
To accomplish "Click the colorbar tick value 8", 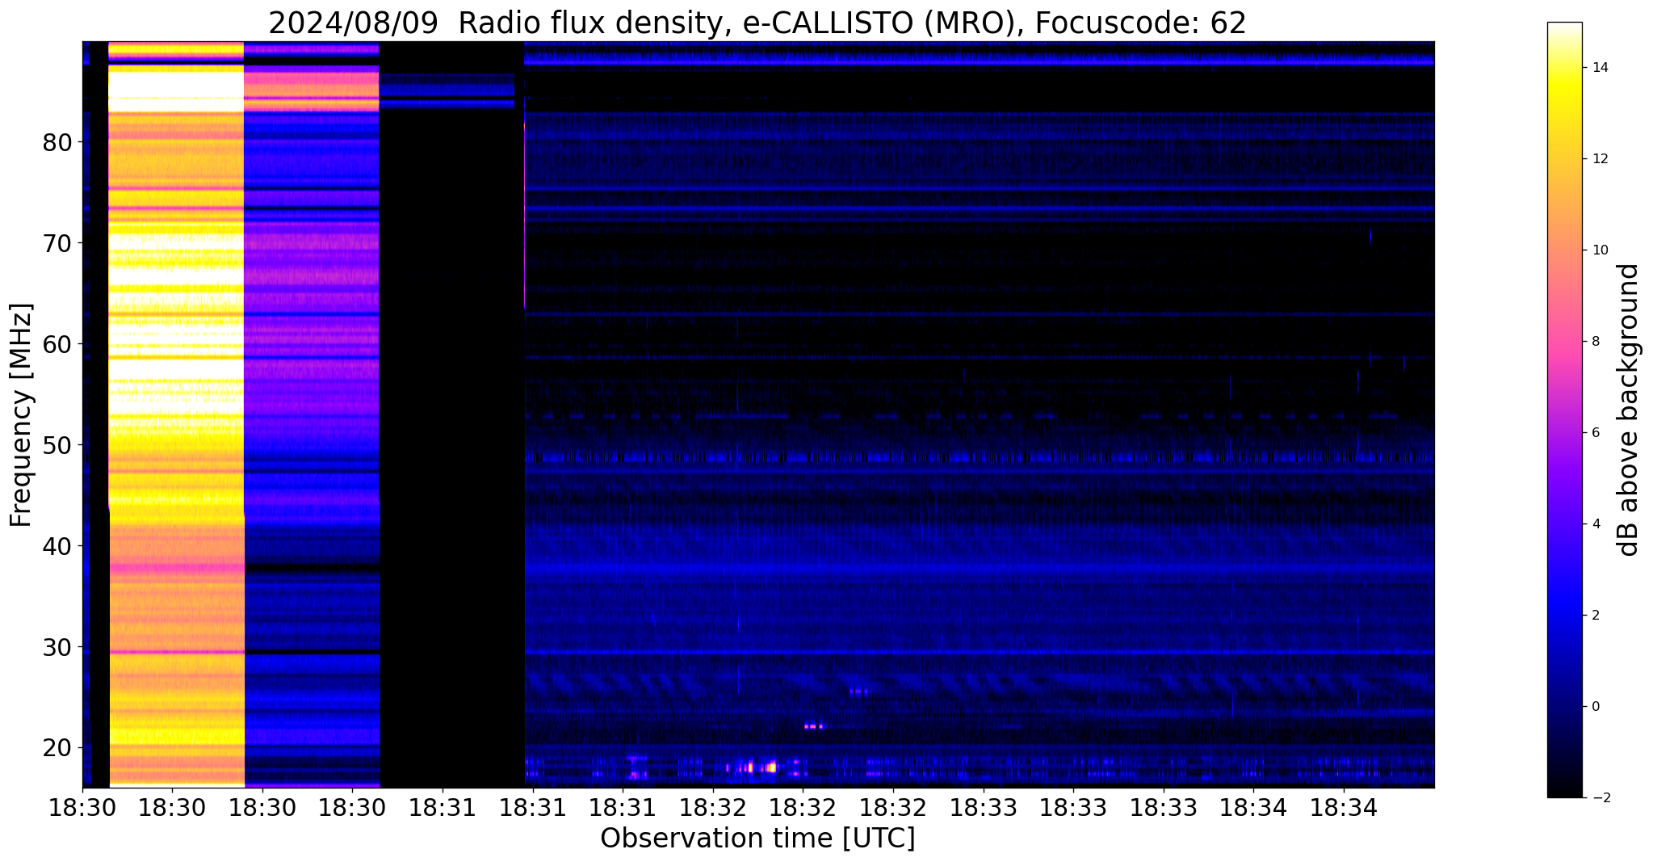I will click(x=1595, y=342).
